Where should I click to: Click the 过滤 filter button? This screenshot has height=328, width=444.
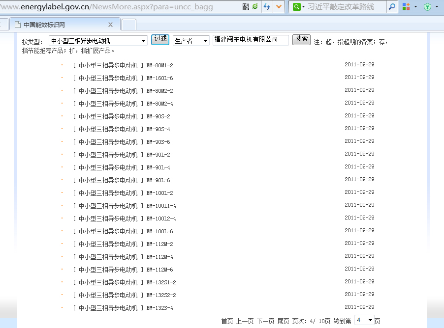160,40
